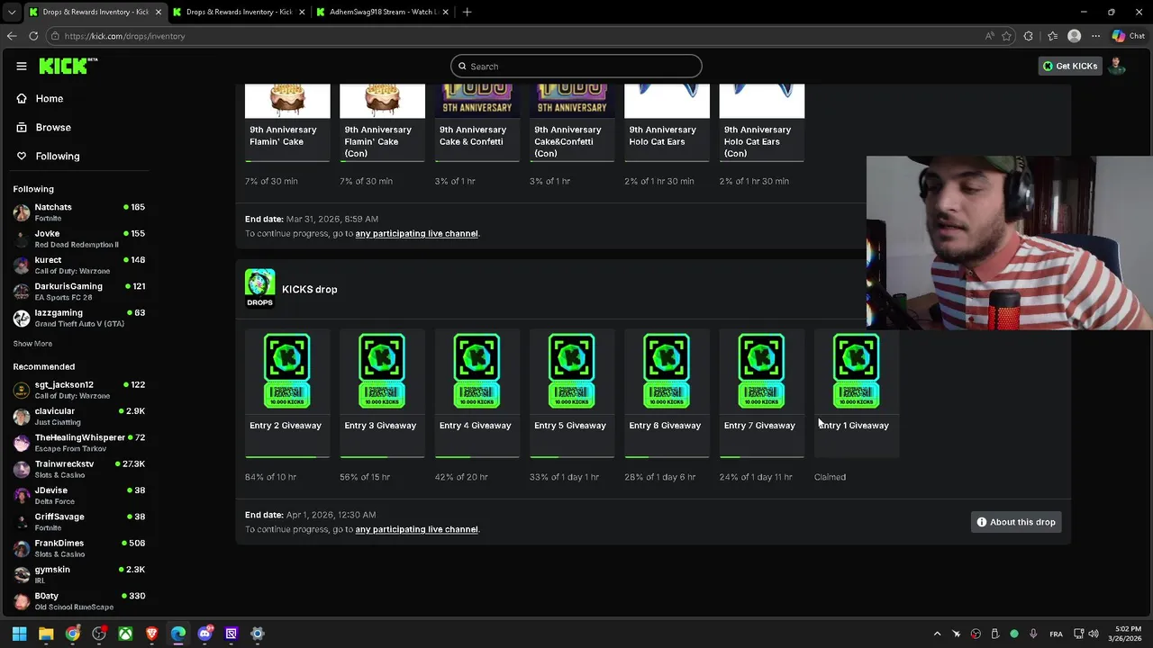Open the browser profile icon
This screenshot has width=1153, height=648.
1074,36
